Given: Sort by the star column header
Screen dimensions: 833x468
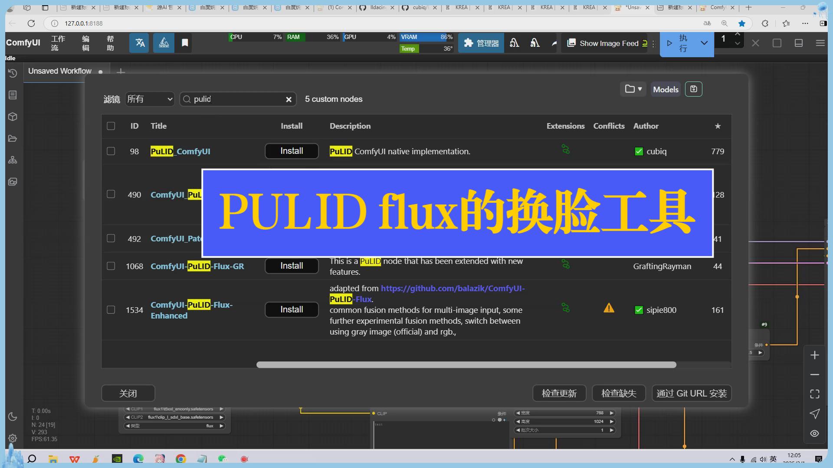Looking at the screenshot, I should 718,126.
